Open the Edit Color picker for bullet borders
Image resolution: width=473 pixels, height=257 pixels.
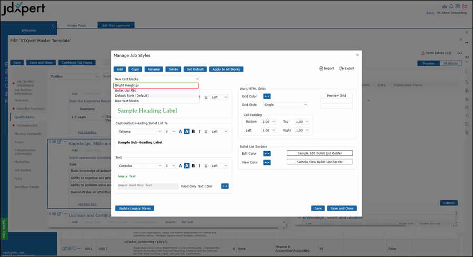point(267,153)
